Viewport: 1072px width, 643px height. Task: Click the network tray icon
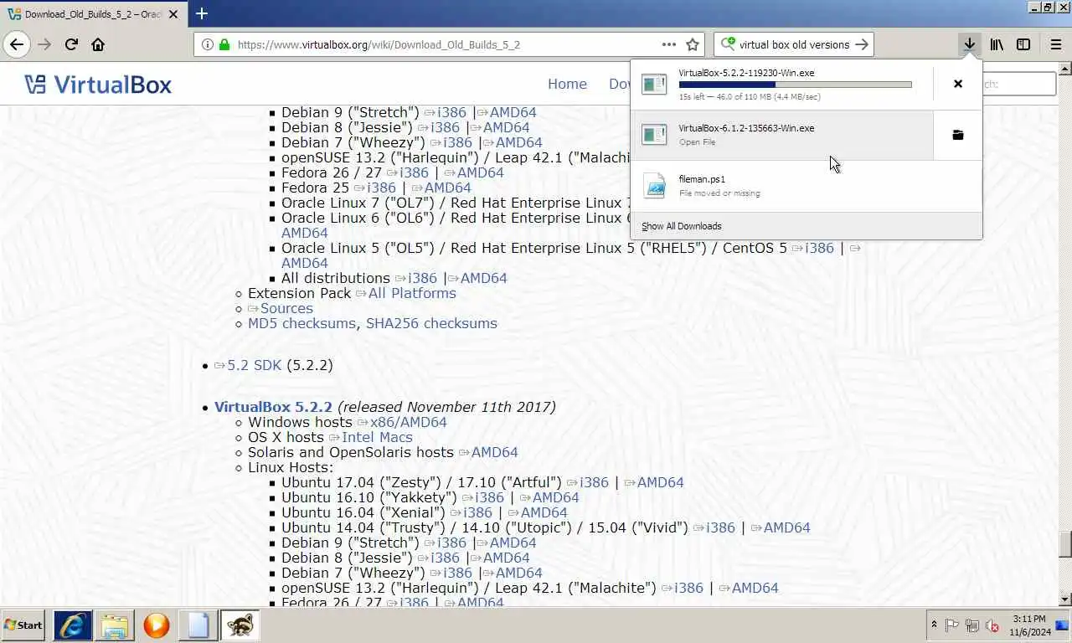972,625
